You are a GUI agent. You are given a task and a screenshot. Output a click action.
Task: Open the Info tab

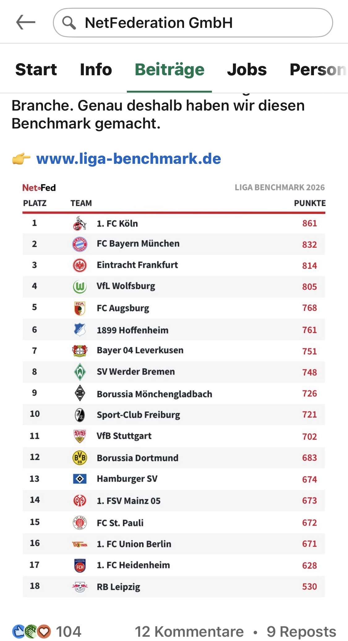pos(96,69)
